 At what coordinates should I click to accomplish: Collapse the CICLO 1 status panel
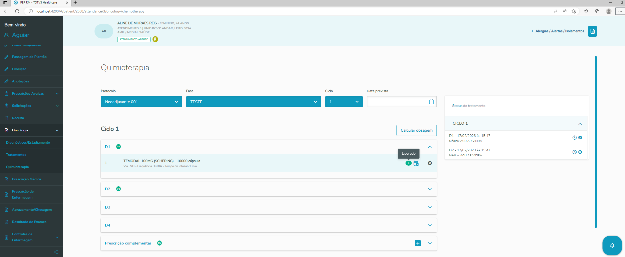click(580, 124)
